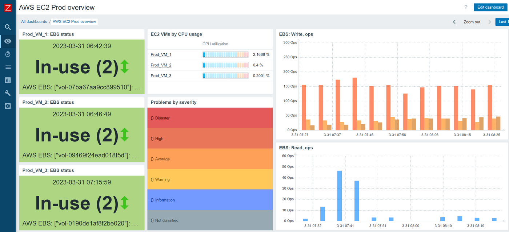Click the Disaster severity block
The height and width of the screenshot is (232, 509).
[x=210, y=118]
